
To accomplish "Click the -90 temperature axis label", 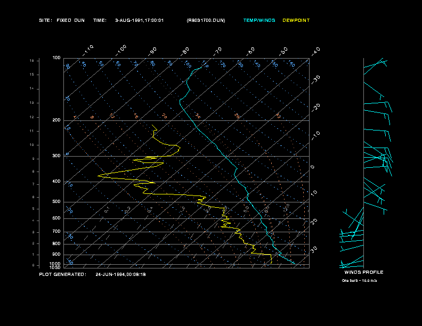I will (152, 52).
